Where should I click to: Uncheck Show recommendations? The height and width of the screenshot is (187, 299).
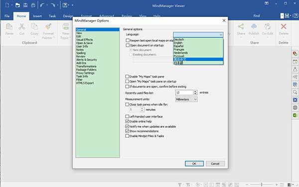coord(127,131)
